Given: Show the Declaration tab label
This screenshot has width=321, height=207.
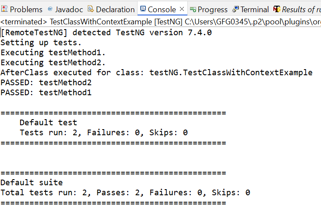Looking at the screenshot, I should [x=115, y=9].
